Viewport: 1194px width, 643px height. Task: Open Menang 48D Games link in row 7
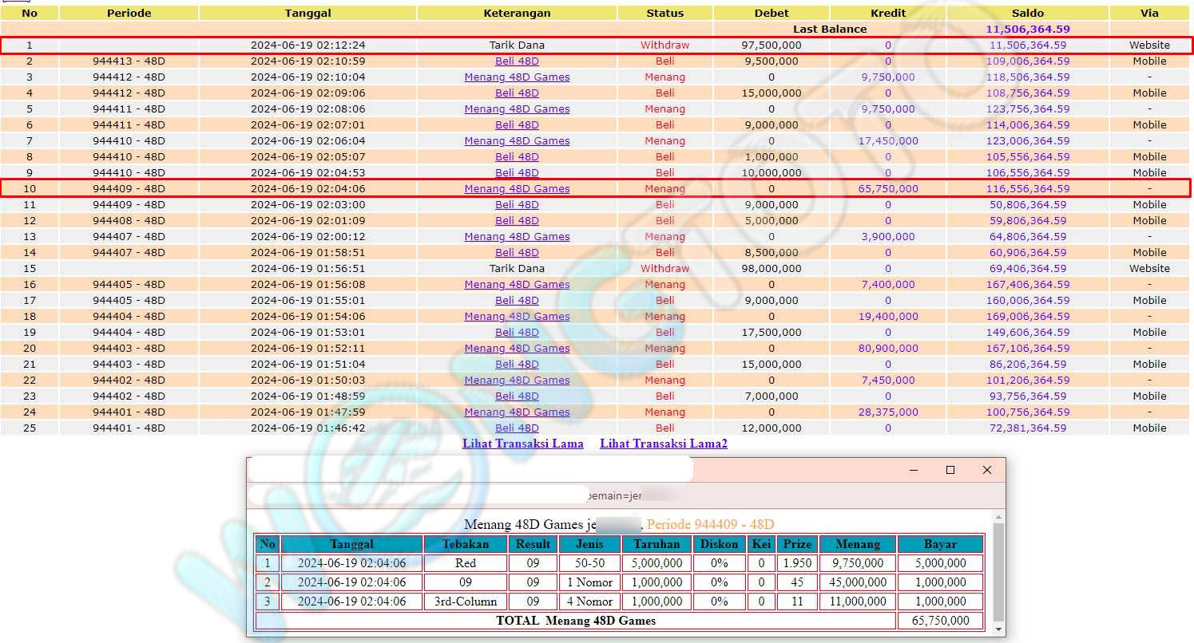(517, 141)
